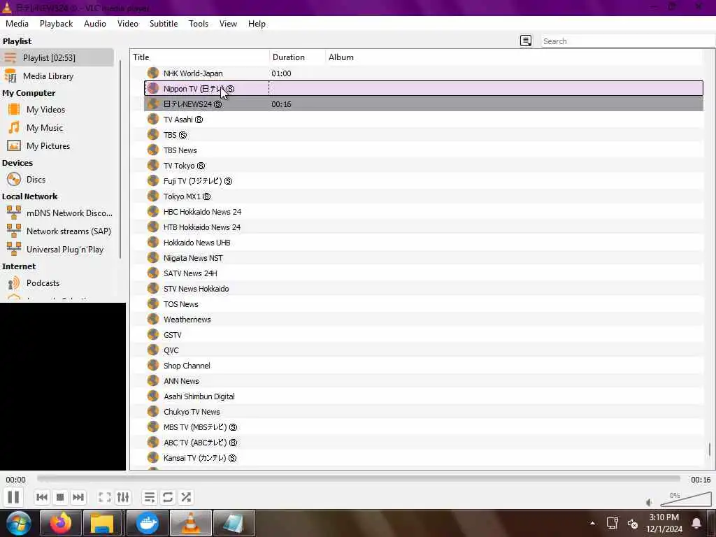Mute audio using the speaker icon
This screenshot has width=716, height=537.
point(650,502)
